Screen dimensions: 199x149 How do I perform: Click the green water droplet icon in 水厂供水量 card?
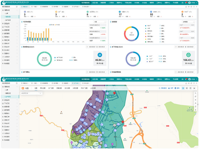pos(188,55)
